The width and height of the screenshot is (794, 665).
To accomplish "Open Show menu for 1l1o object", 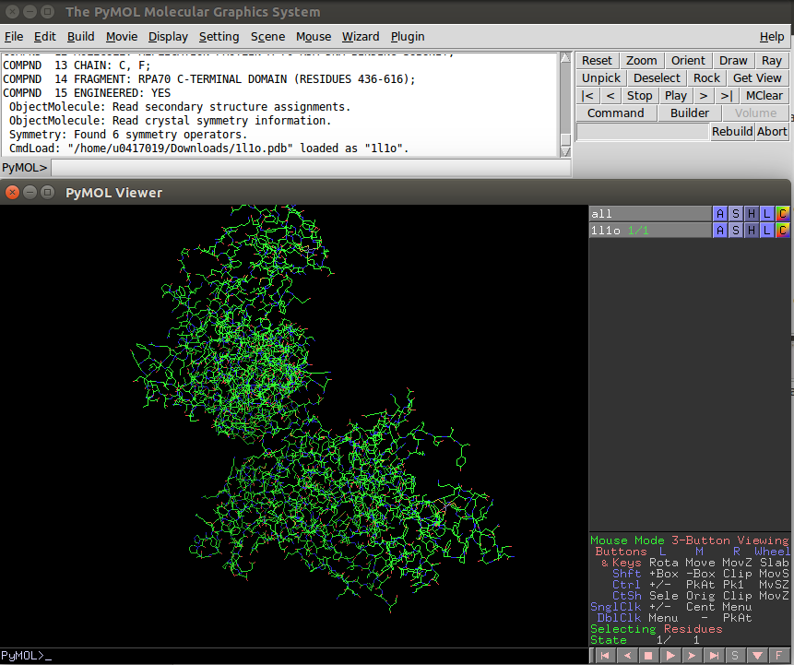I will click(x=736, y=231).
